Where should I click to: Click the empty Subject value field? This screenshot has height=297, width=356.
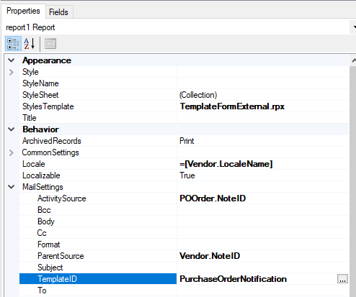pos(263,268)
